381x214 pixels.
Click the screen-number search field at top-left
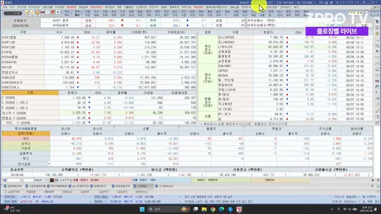point(13,13)
